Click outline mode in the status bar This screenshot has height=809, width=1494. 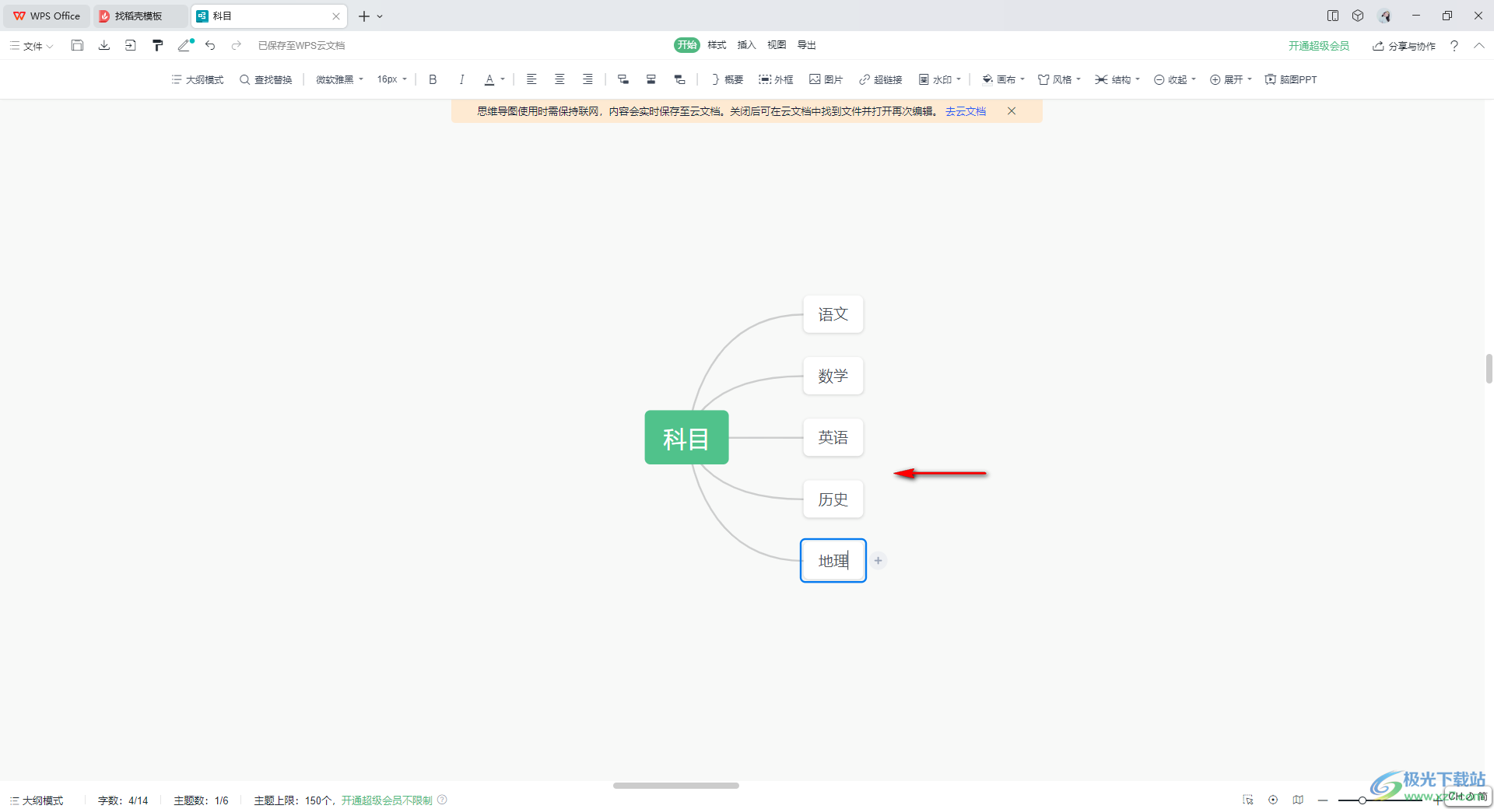coord(37,800)
